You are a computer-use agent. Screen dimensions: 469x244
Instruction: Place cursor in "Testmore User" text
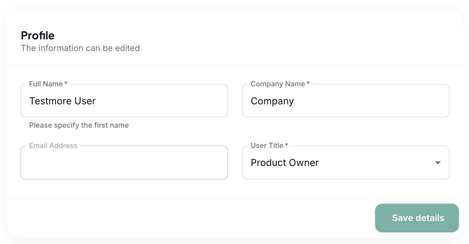pyautogui.click(x=62, y=101)
